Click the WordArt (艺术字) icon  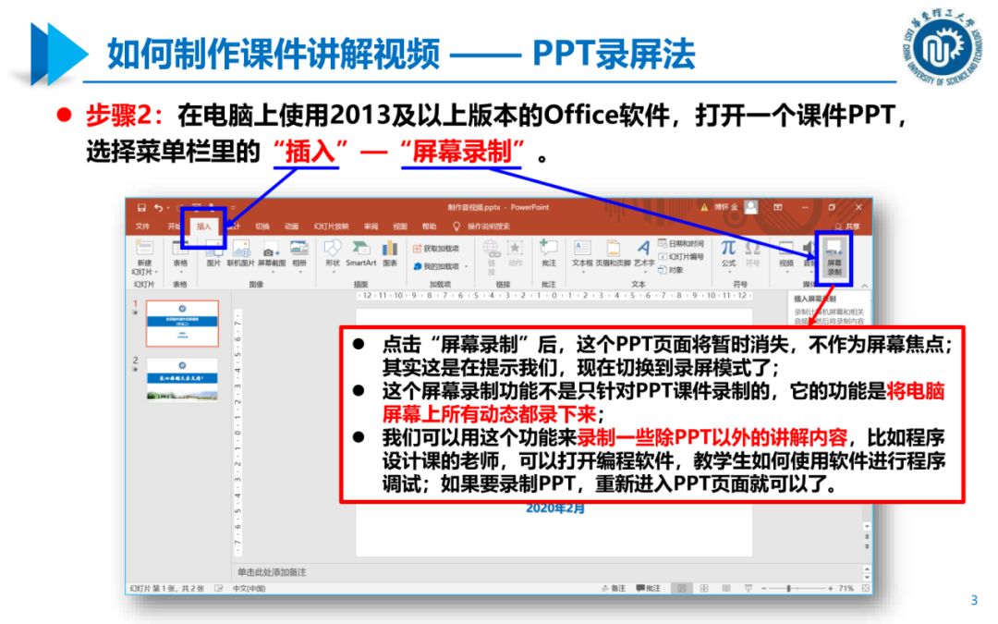pos(643,248)
